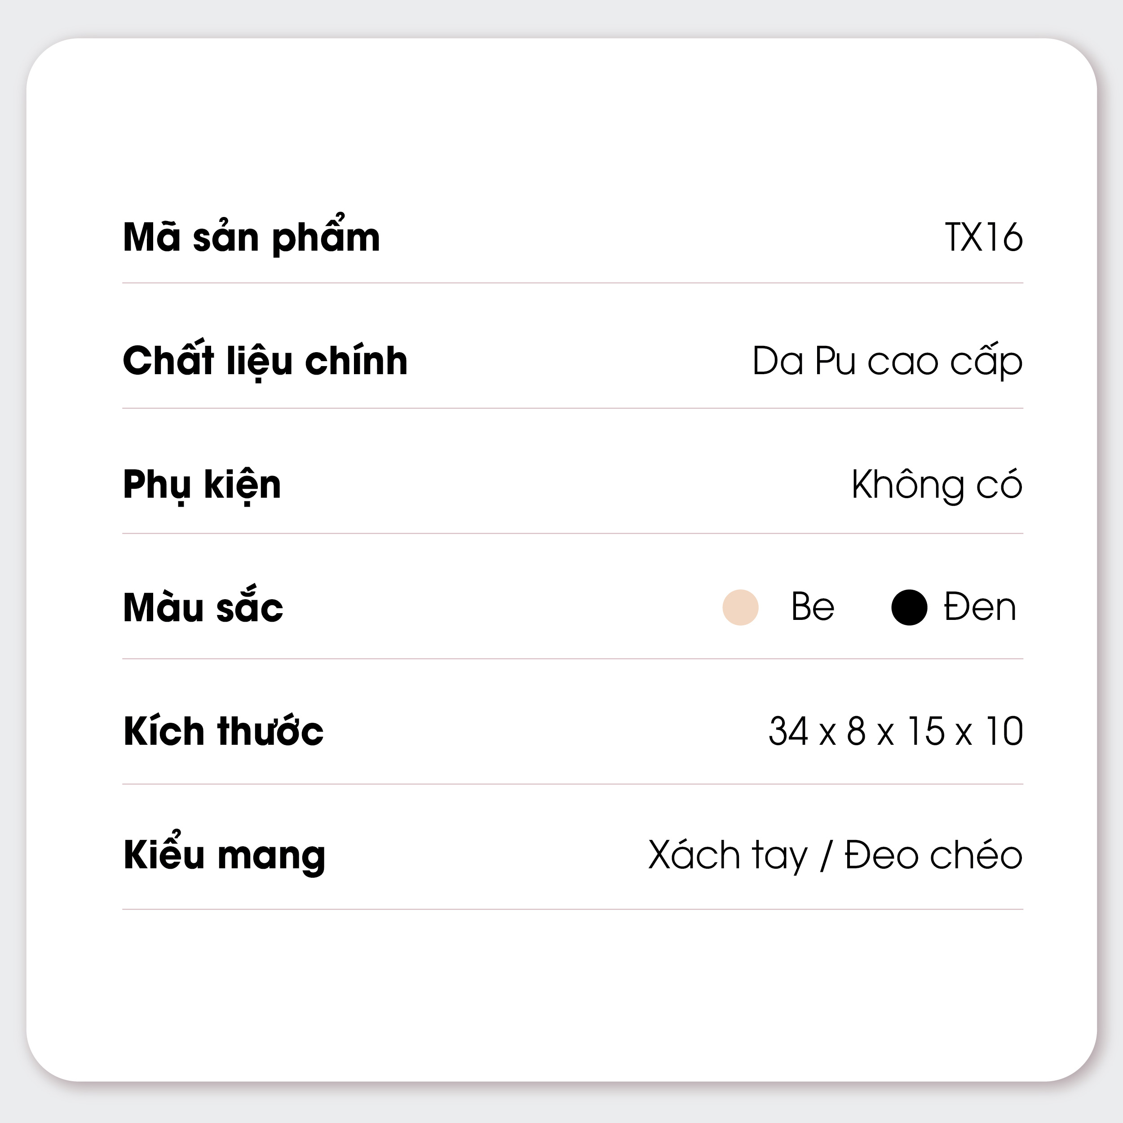Select the "Đen" color label
This screenshot has width=1123, height=1123.
[x=979, y=607]
